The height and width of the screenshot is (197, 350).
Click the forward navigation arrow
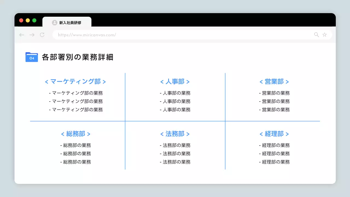32,35
